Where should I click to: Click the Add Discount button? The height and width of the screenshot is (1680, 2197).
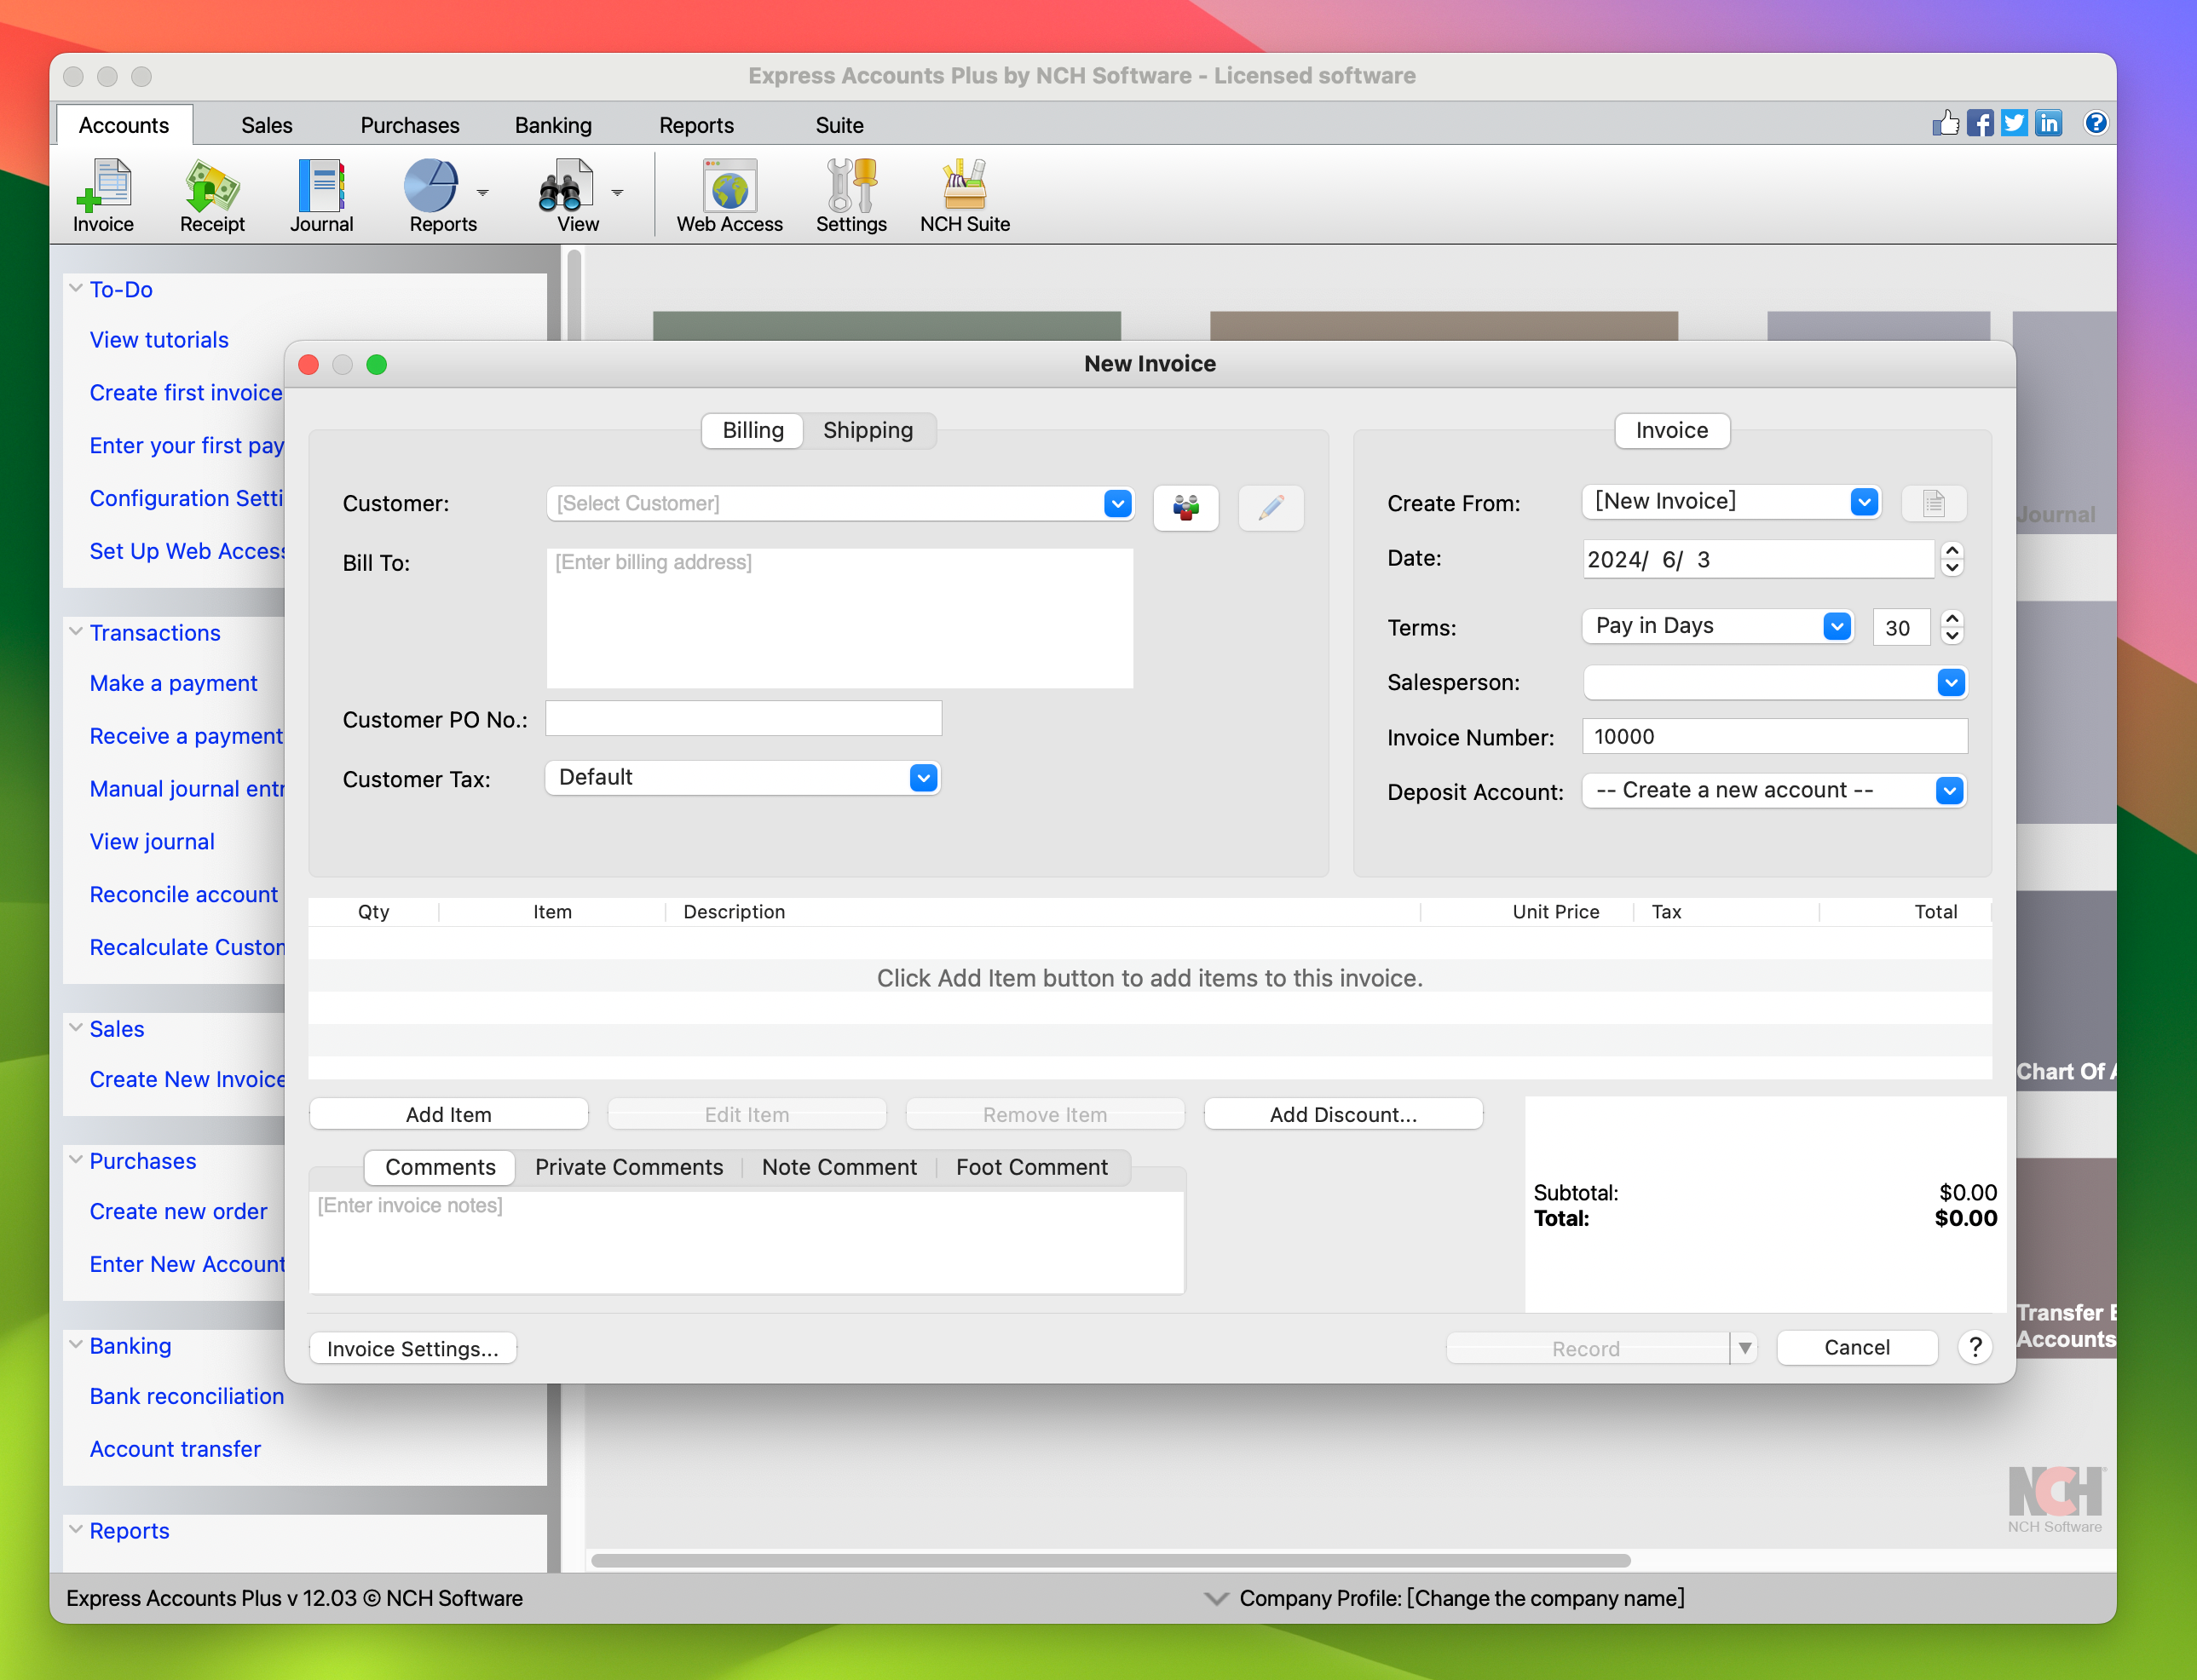click(x=1343, y=1113)
